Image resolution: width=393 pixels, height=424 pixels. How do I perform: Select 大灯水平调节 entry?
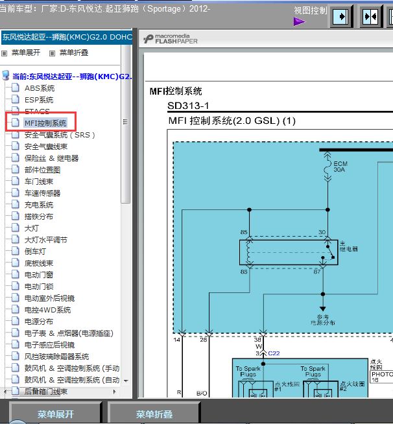click(46, 240)
